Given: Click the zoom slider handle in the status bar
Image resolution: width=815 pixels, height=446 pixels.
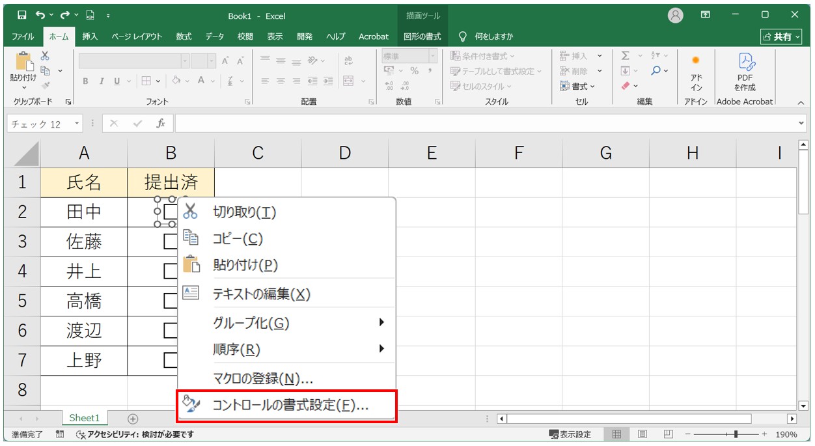Looking at the screenshot, I should click(x=736, y=434).
